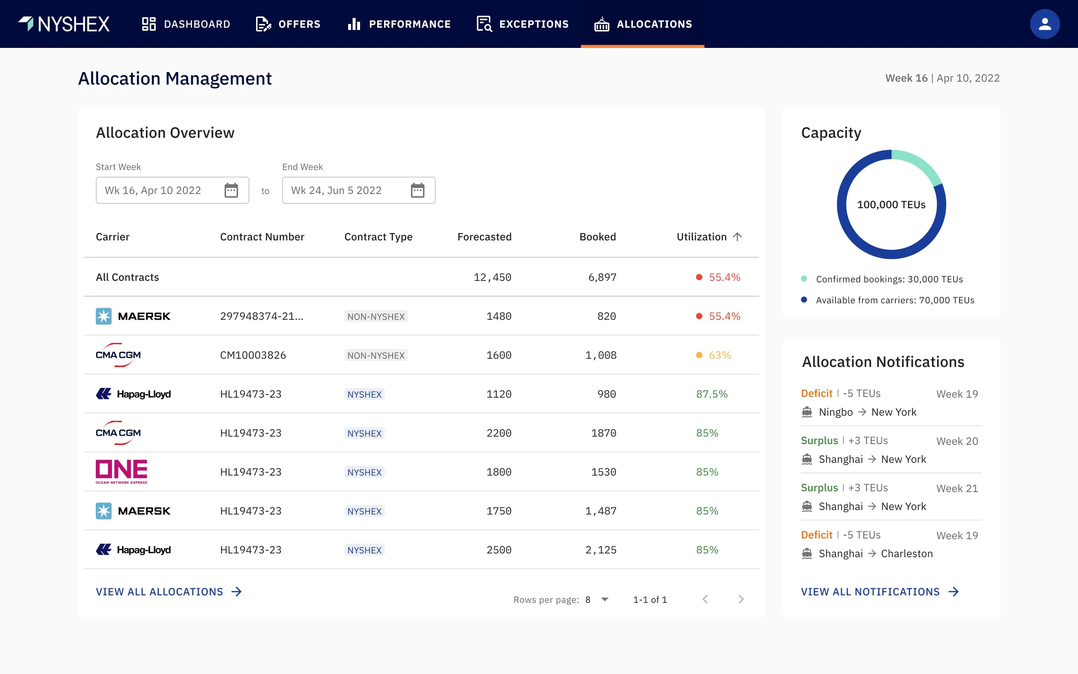Click the 63% utilization value
Screen dimensions: 1078x674
click(719, 355)
